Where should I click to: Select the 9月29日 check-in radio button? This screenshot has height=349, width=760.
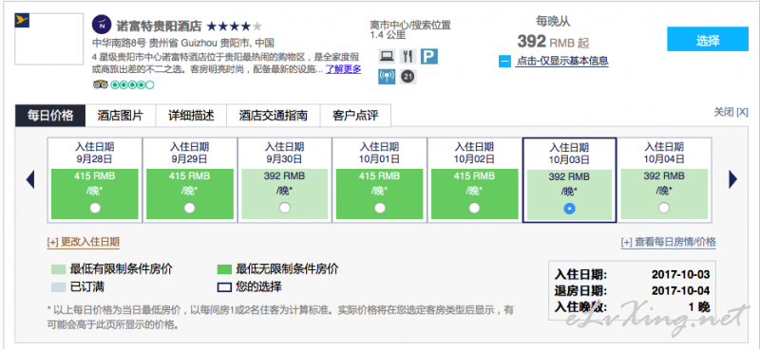(x=189, y=208)
